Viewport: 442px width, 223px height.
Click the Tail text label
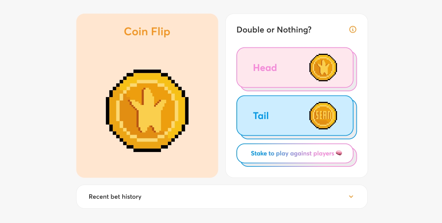tap(261, 116)
